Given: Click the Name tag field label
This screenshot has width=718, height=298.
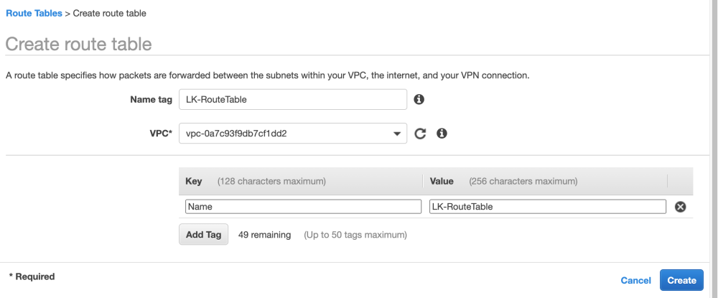Looking at the screenshot, I should point(151,99).
